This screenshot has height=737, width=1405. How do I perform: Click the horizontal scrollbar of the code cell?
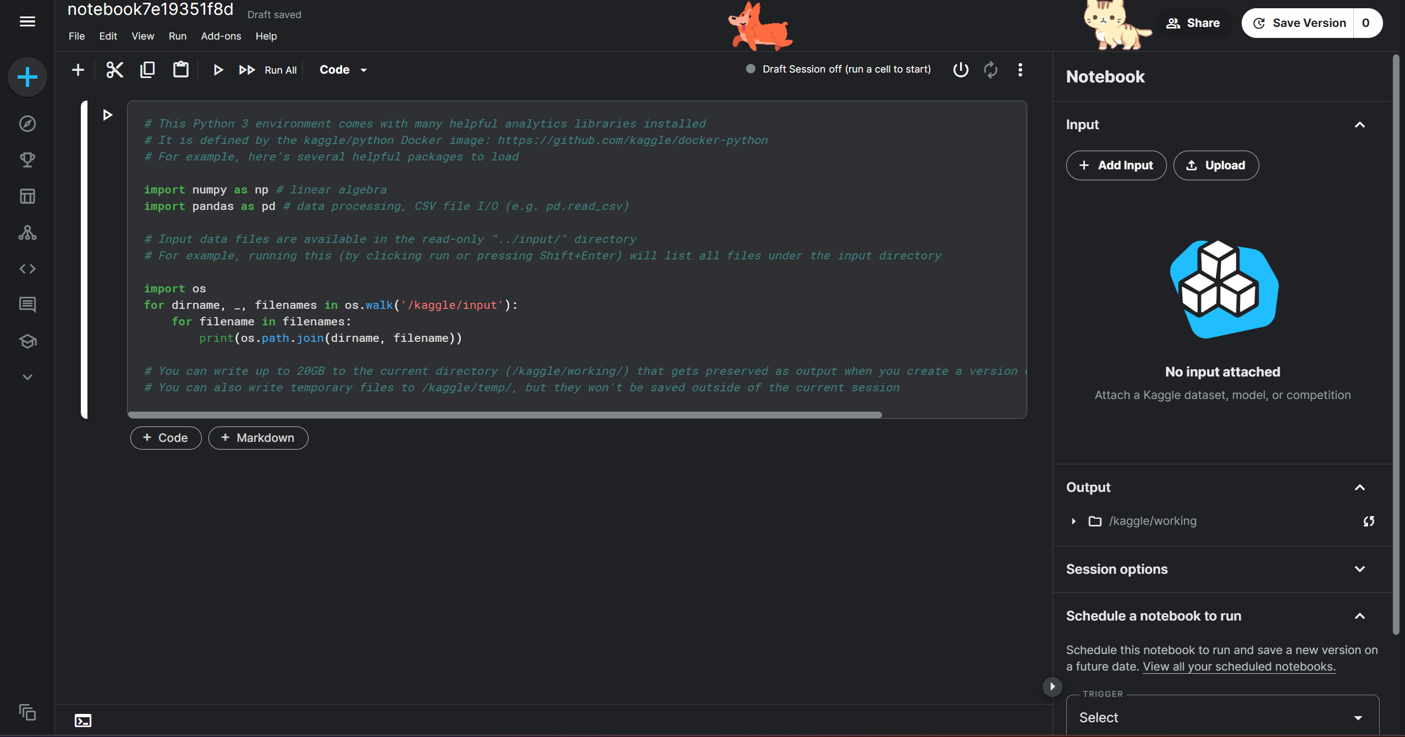504,415
